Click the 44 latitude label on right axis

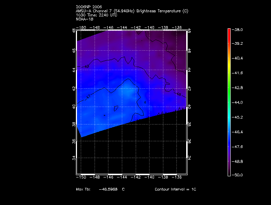(x=190, y=70)
